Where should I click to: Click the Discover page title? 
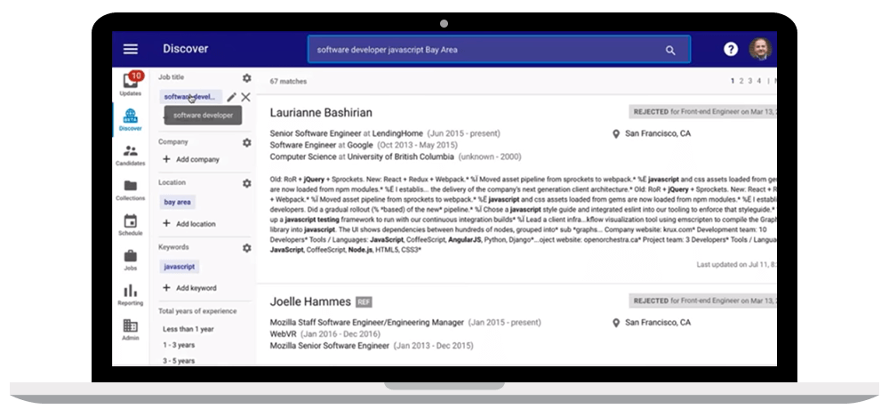click(186, 49)
